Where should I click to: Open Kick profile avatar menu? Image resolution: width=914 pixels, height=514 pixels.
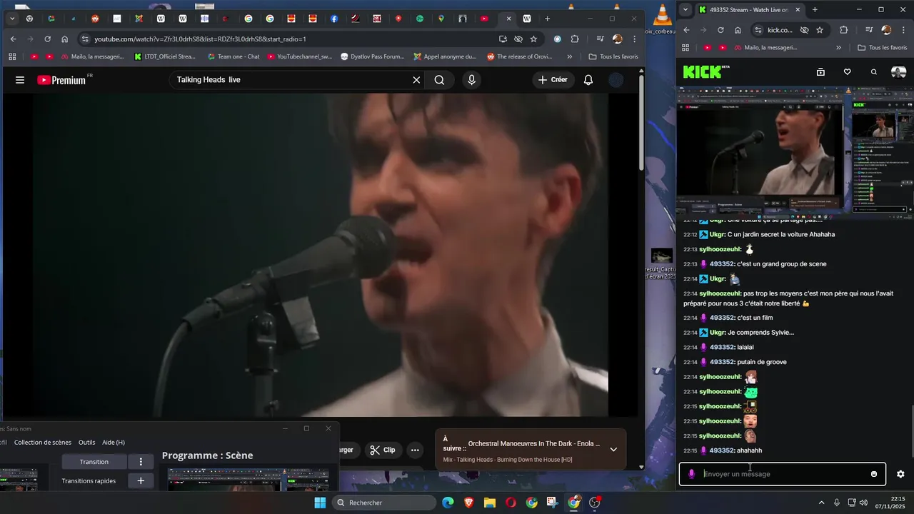tap(899, 72)
